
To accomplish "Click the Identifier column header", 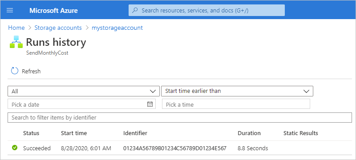I will 135,133.
